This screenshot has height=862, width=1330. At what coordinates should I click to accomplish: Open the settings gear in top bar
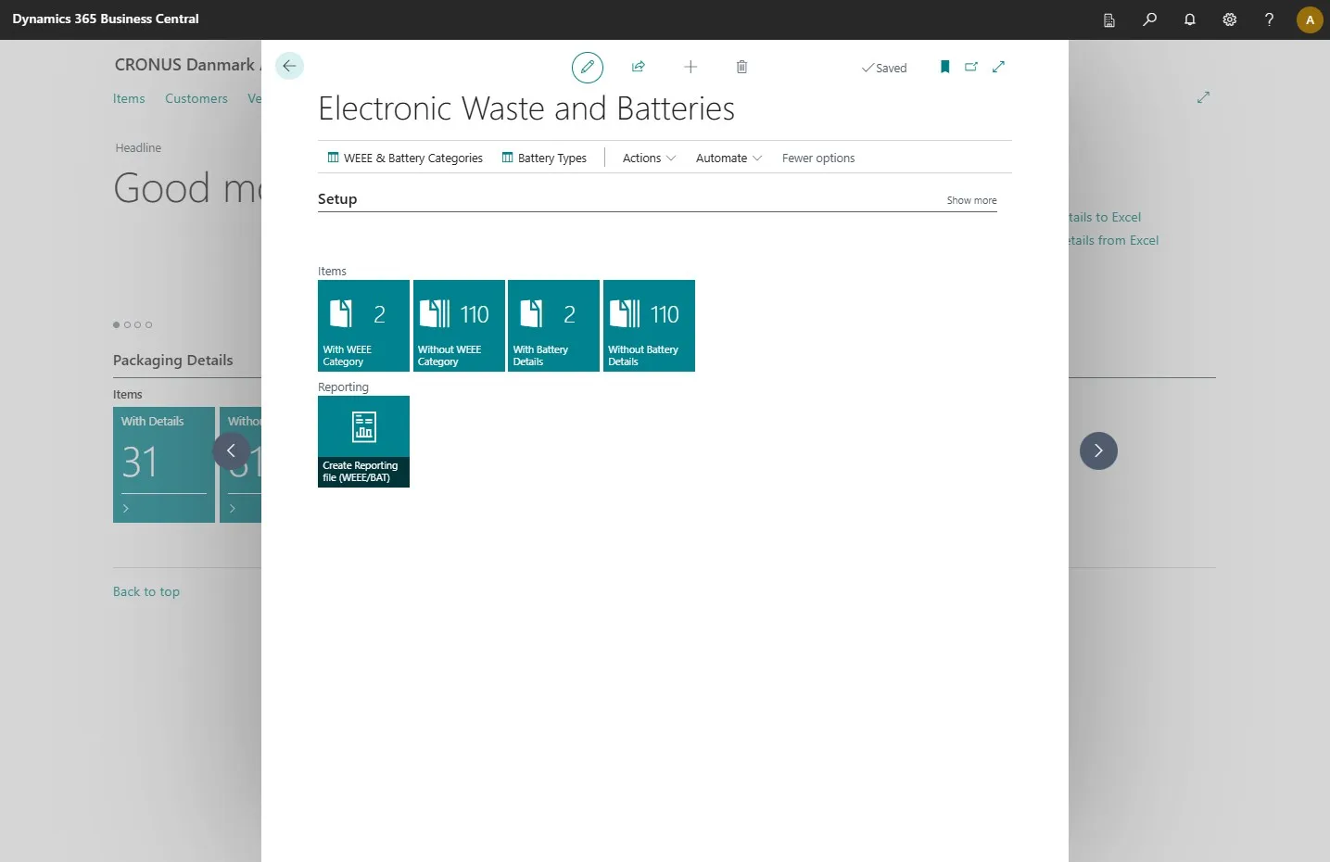[x=1229, y=19]
